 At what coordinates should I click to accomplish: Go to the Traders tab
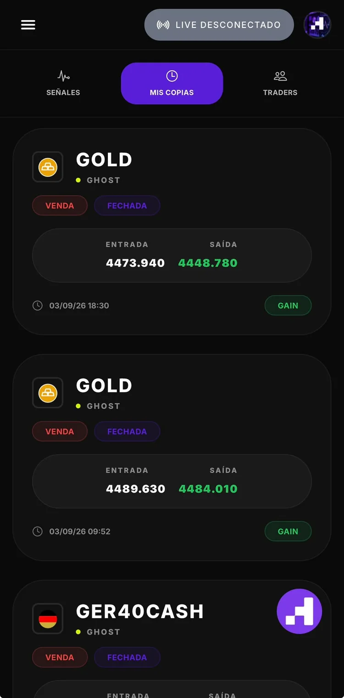[x=280, y=83]
